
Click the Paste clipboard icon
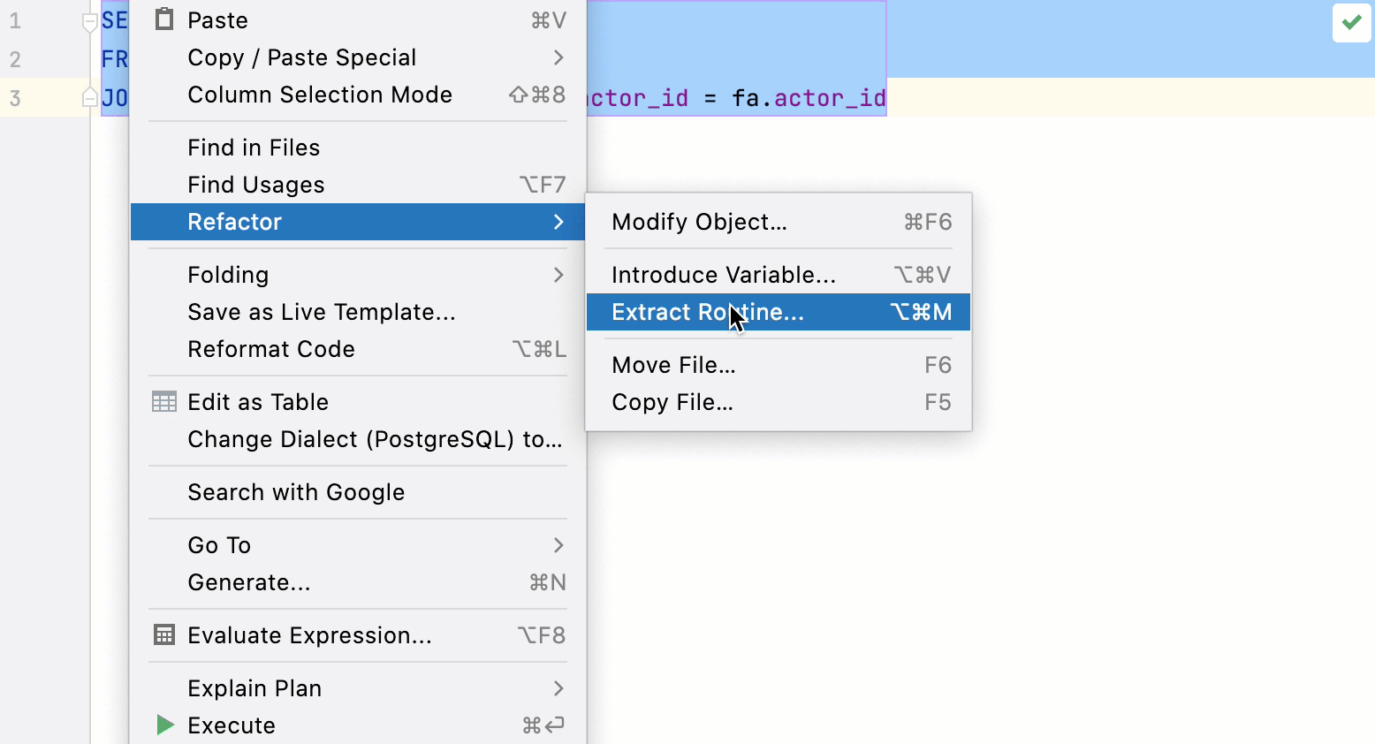[163, 19]
